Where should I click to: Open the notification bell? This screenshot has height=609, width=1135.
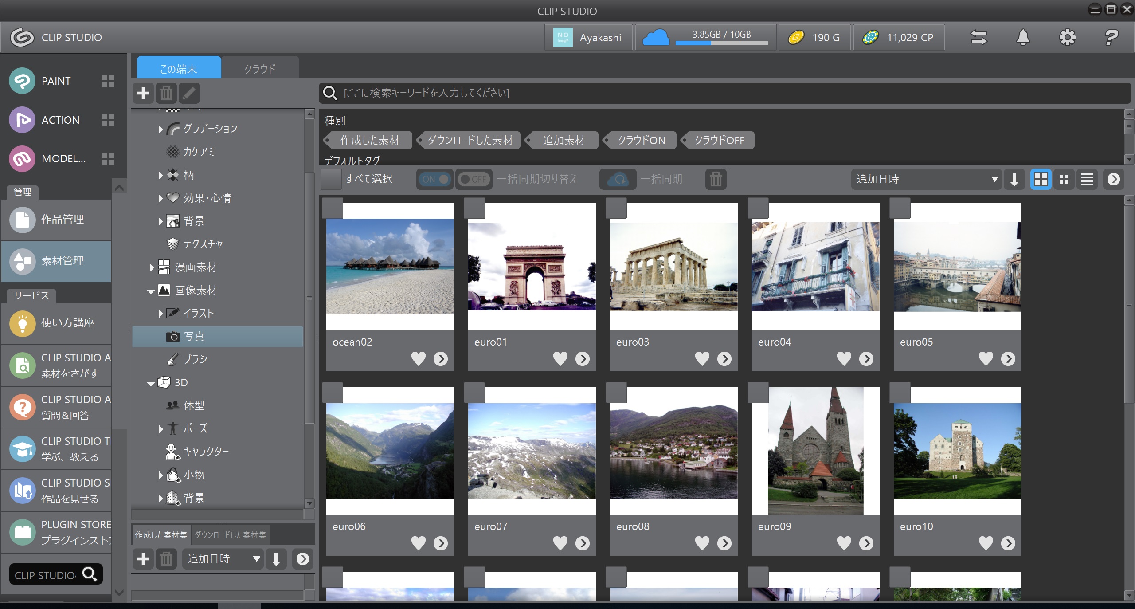[x=1023, y=37]
